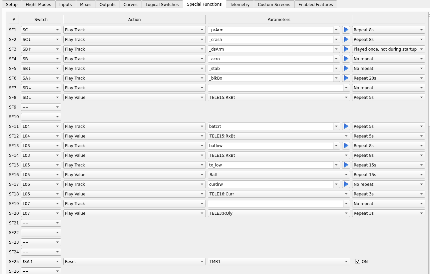The image size is (430, 274).
Task: Open SF1 switch dropdown showing SC-
Action: pos(41,30)
